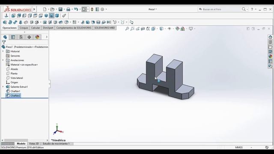Viewport: 274px width, 154px height.
Task: Open the Operaciones tab
Action: [9, 28]
